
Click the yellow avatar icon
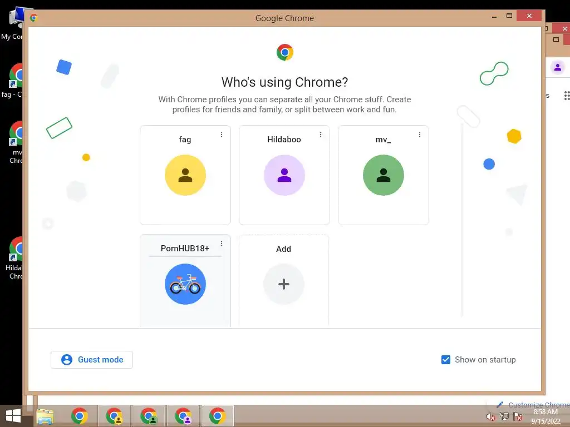(x=185, y=175)
